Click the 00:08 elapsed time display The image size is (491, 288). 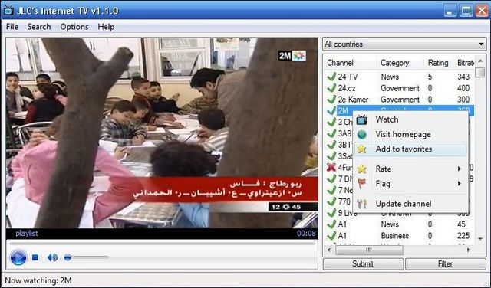tap(306, 234)
